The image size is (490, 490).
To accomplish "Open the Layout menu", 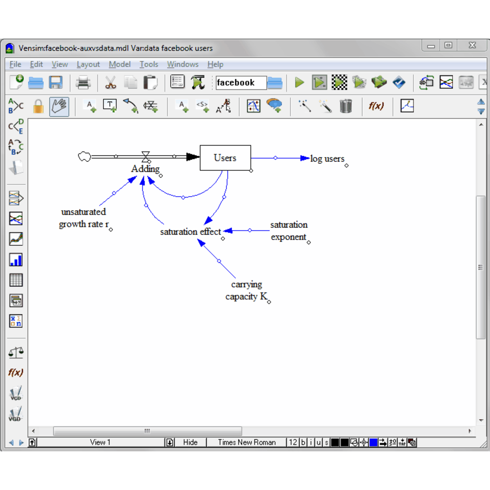I will pos(88,64).
